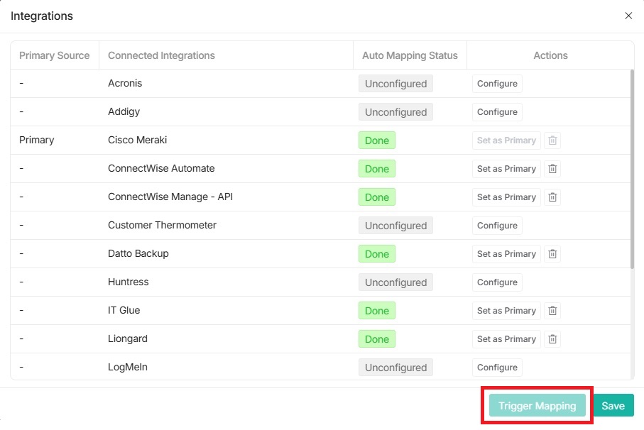This screenshot has width=644, height=430.
Task: Configure the Huntress integration
Action: click(496, 282)
